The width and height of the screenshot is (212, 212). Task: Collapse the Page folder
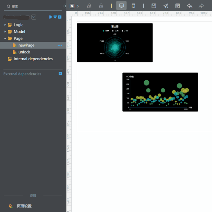click(x=5, y=39)
